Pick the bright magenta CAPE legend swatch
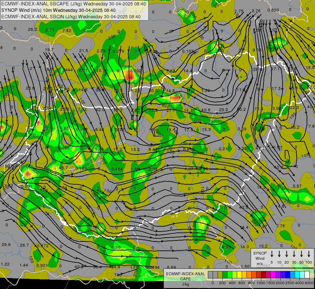The image size is (315, 289). 273,275
